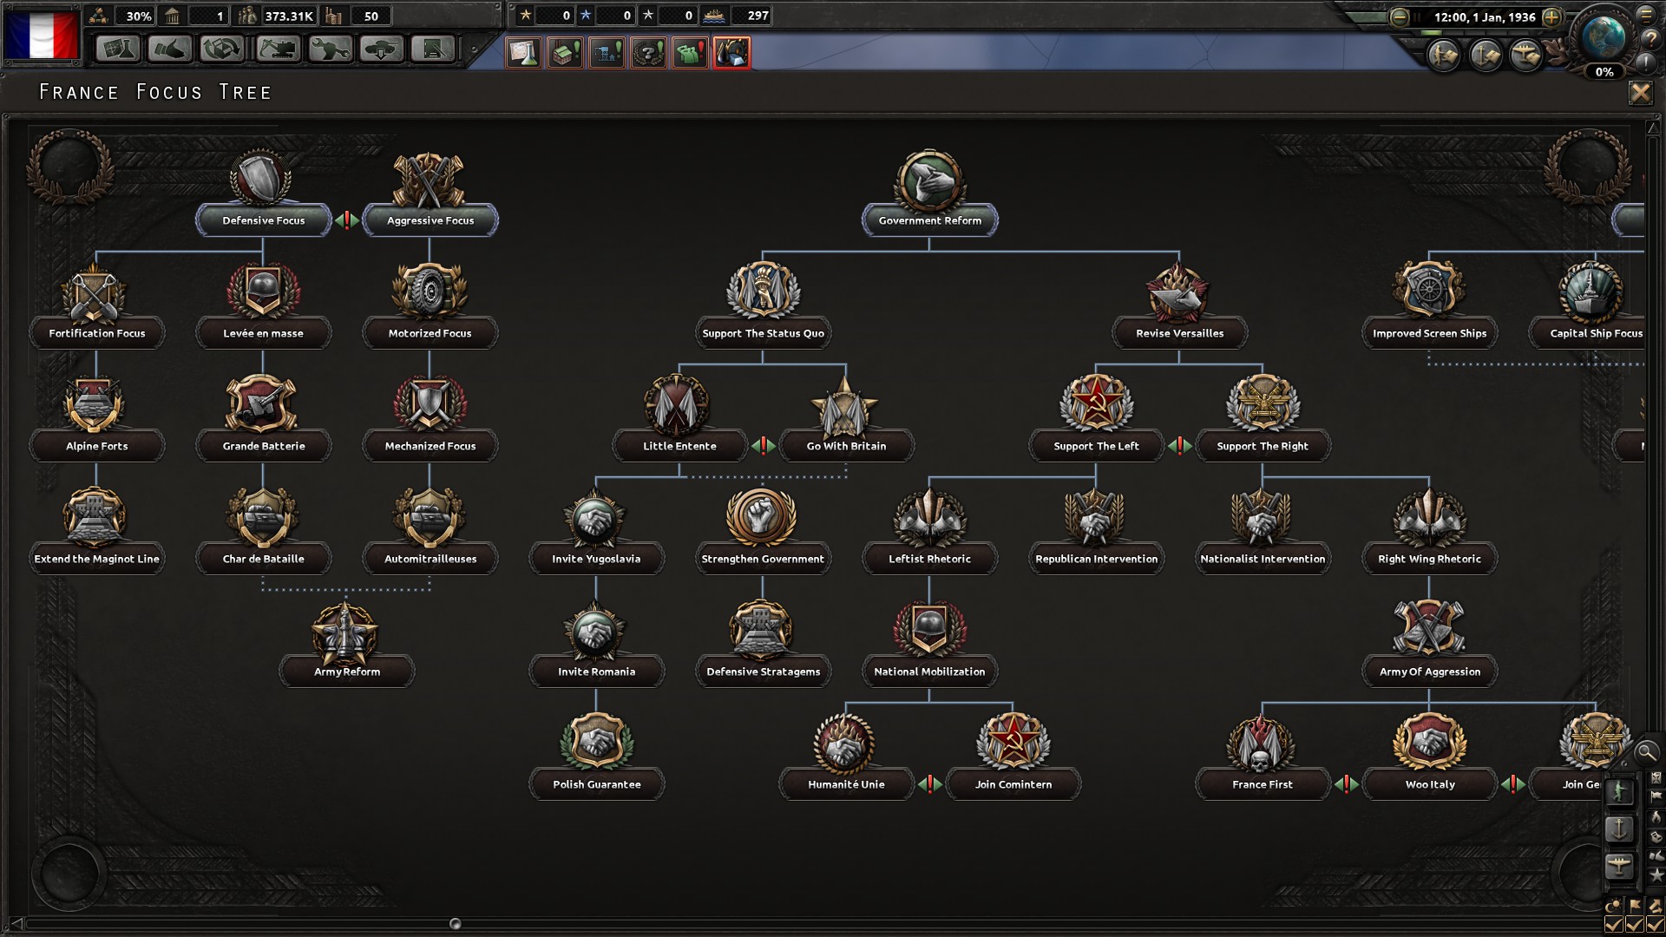Select the Humanité Unie focus

pos(846,784)
